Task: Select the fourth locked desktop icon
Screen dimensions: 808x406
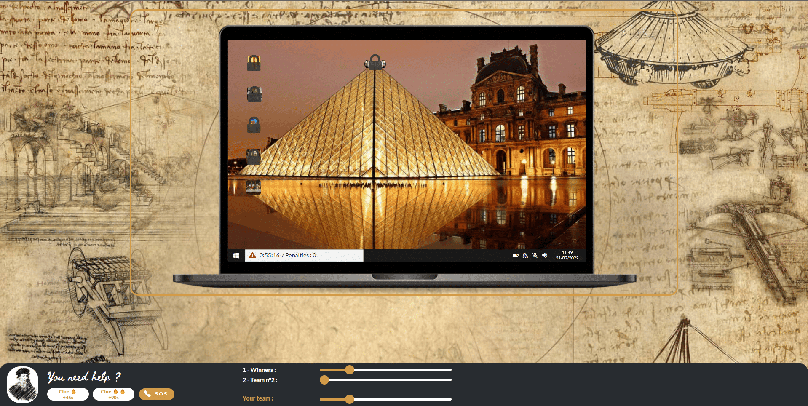Action: click(x=254, y=156)
